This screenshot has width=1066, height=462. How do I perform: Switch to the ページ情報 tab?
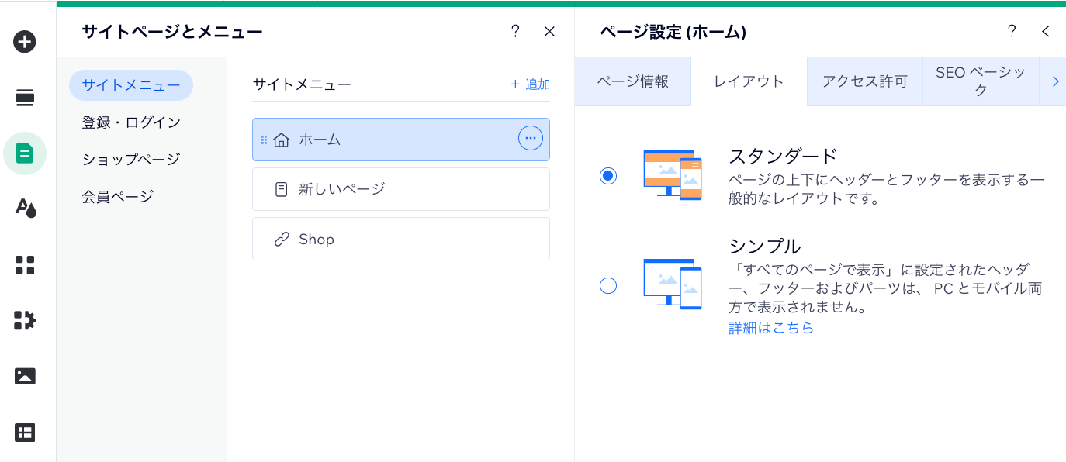click(x=632, y=81)
